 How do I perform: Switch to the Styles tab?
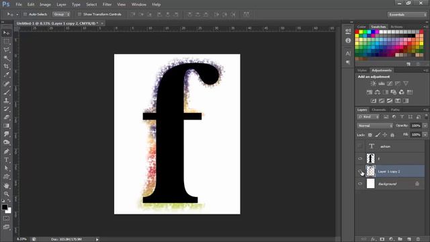coord(362,71)
